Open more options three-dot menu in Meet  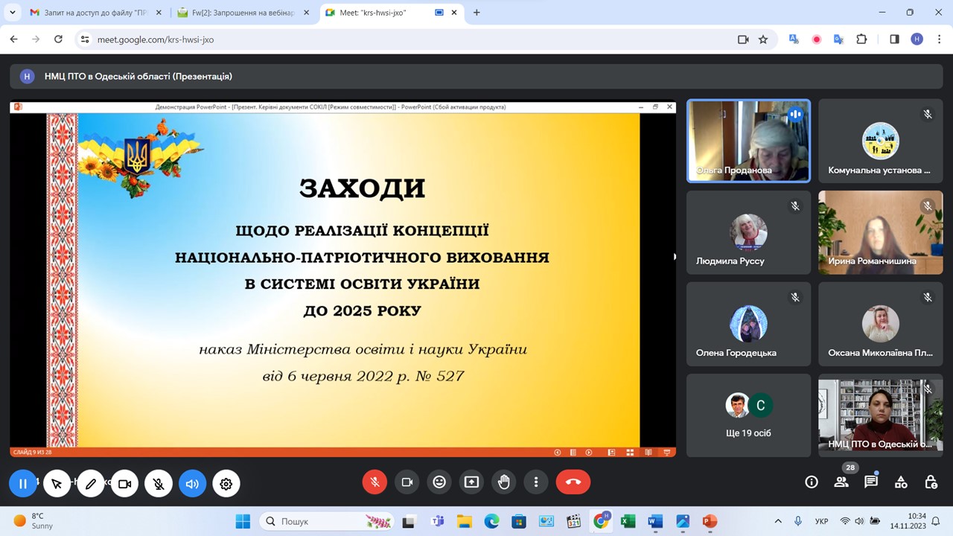pos(536,482)
